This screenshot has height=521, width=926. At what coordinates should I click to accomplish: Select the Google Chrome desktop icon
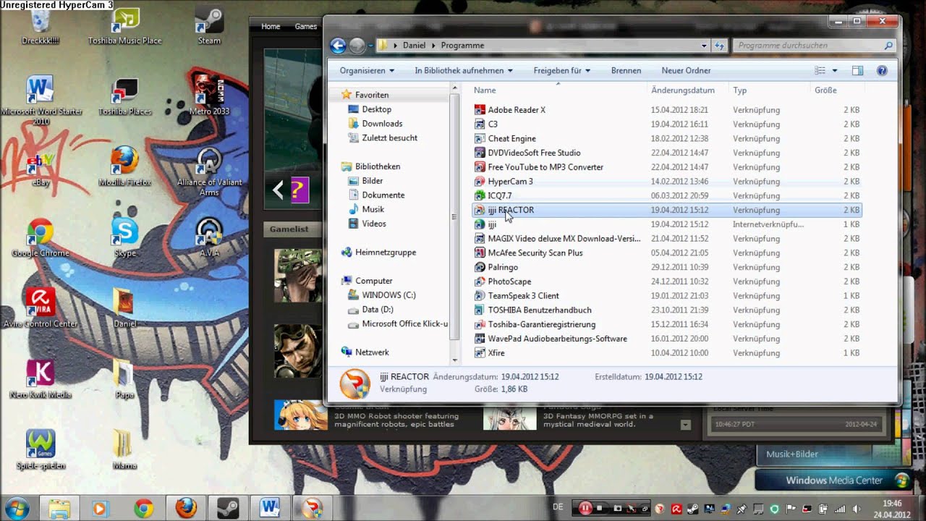pyautogui.click(x=40, y=237)
